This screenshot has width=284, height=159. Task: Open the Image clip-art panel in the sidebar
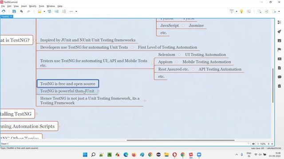tap(280, 41)
